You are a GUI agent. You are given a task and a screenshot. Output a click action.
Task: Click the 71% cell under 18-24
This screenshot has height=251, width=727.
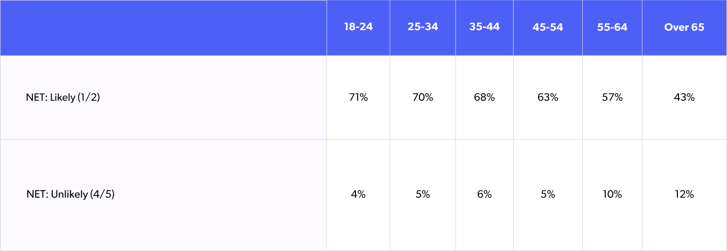pyautogui.click(x=358, y=97)
